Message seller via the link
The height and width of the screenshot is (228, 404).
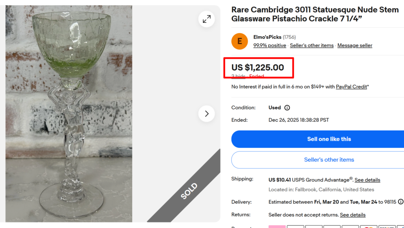(355, 45)
